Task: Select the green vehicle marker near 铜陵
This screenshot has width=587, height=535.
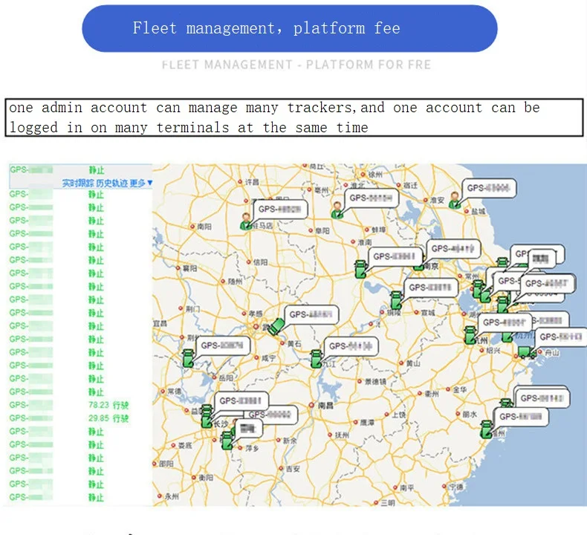Action: (397, 299)
